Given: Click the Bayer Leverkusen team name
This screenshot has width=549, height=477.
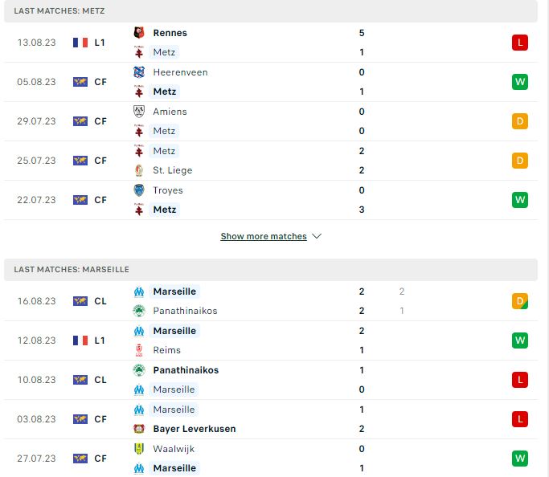Looking at the screenshot, I should coord(195,429).
